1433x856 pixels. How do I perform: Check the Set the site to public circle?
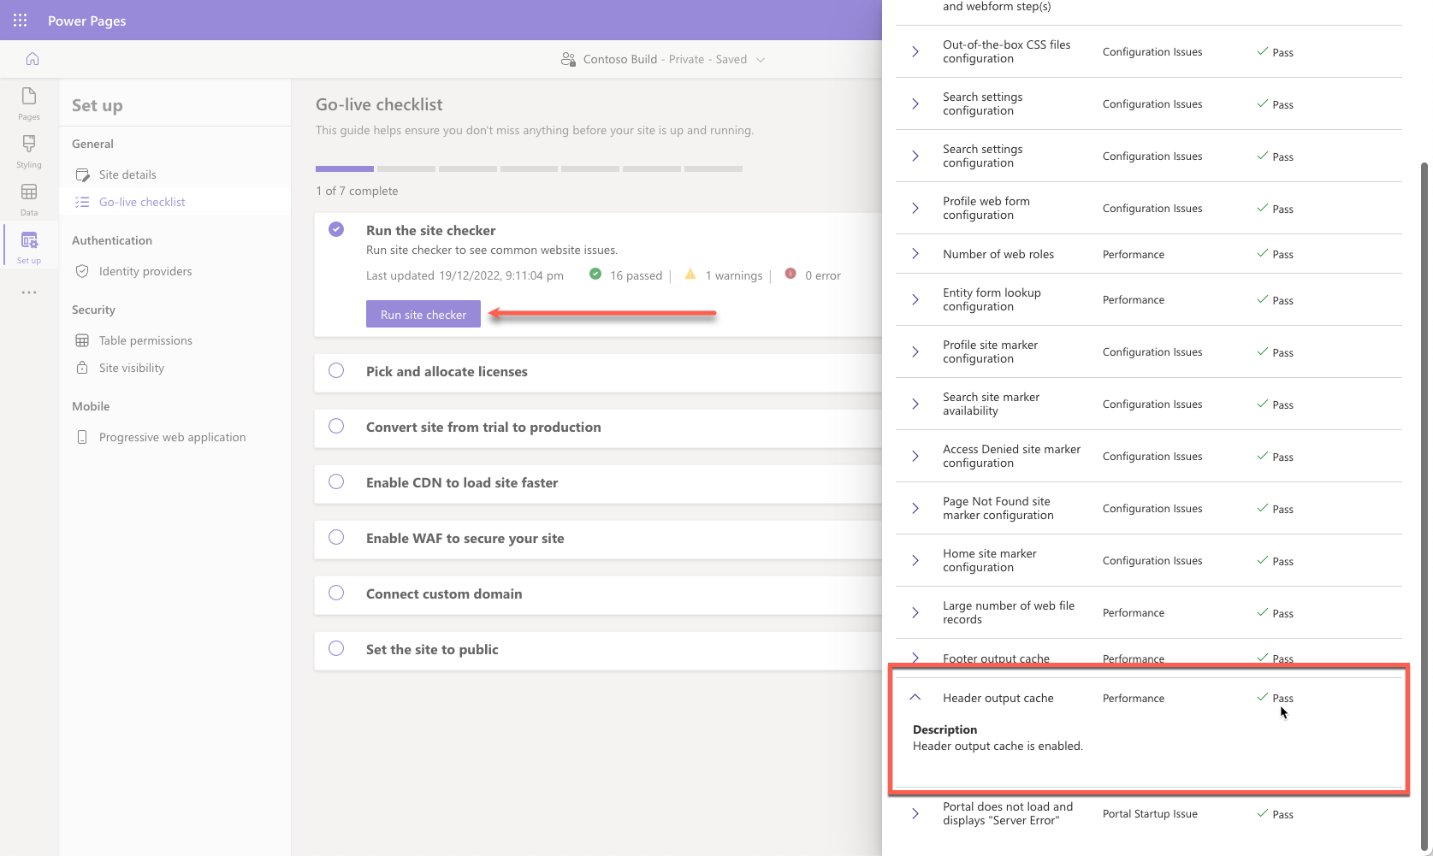click(x=336, y=649)
